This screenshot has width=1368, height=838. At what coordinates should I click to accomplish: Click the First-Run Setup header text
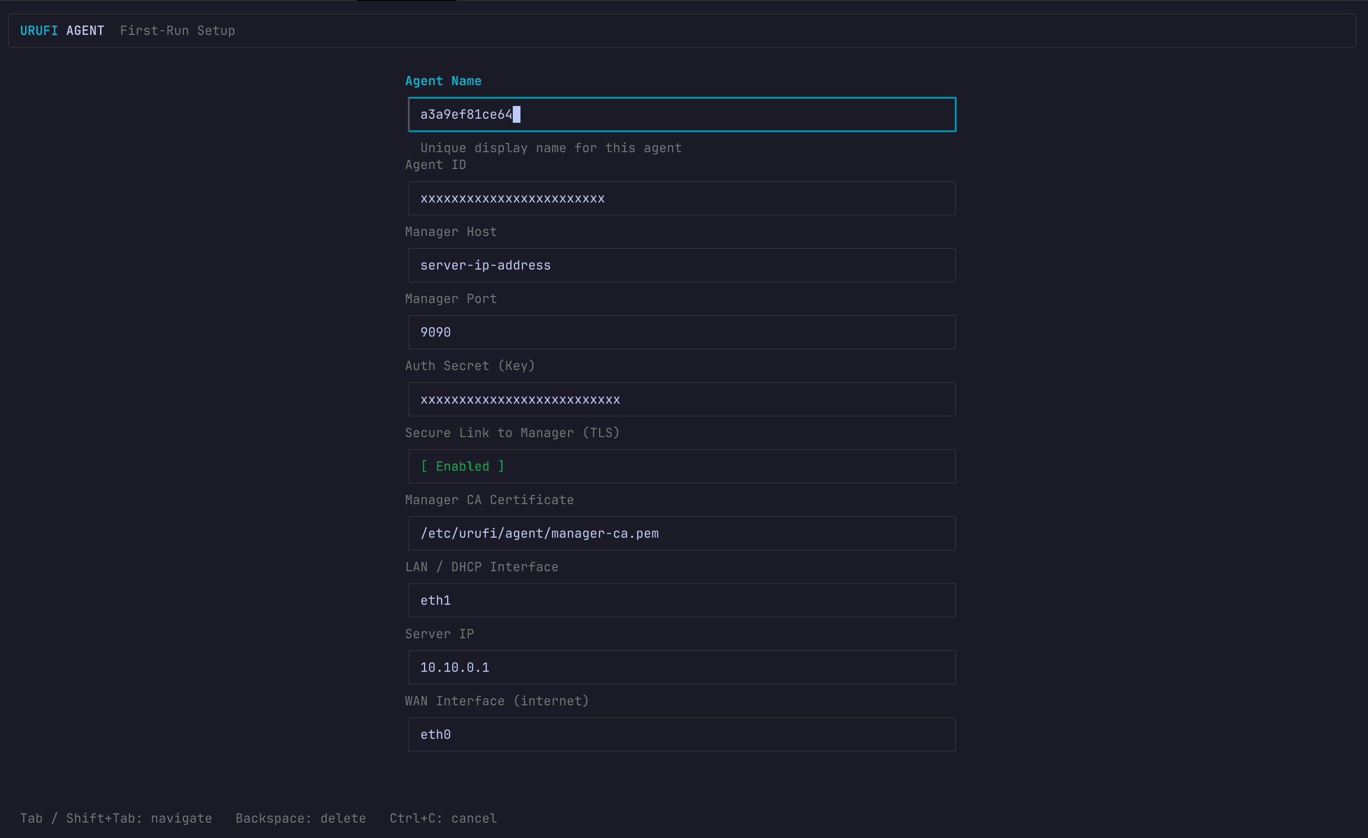[178, 30]
